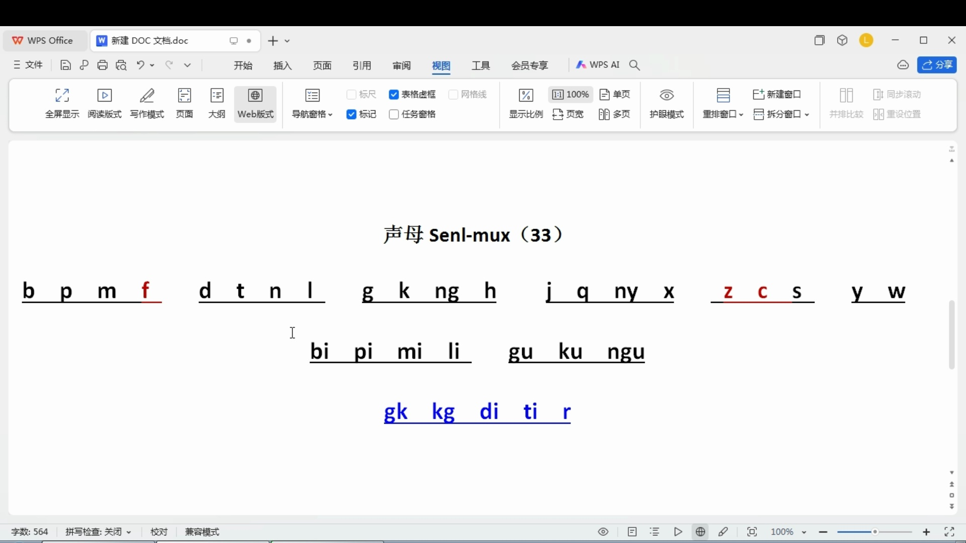The image size is (966, 543).
Task: Click the status bar eye protection icon
Action: [x=603, y=532]
